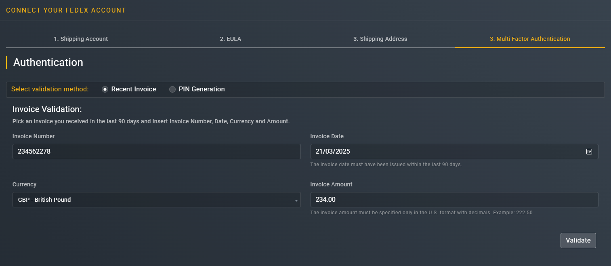Image resolution: width=611 pixels, height=266 pixels.
Task: Choose the PIN Generation radio button
Action: [x=172, y=89]
